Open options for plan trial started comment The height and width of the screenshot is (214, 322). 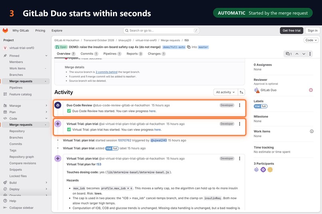tap(239, 124)
